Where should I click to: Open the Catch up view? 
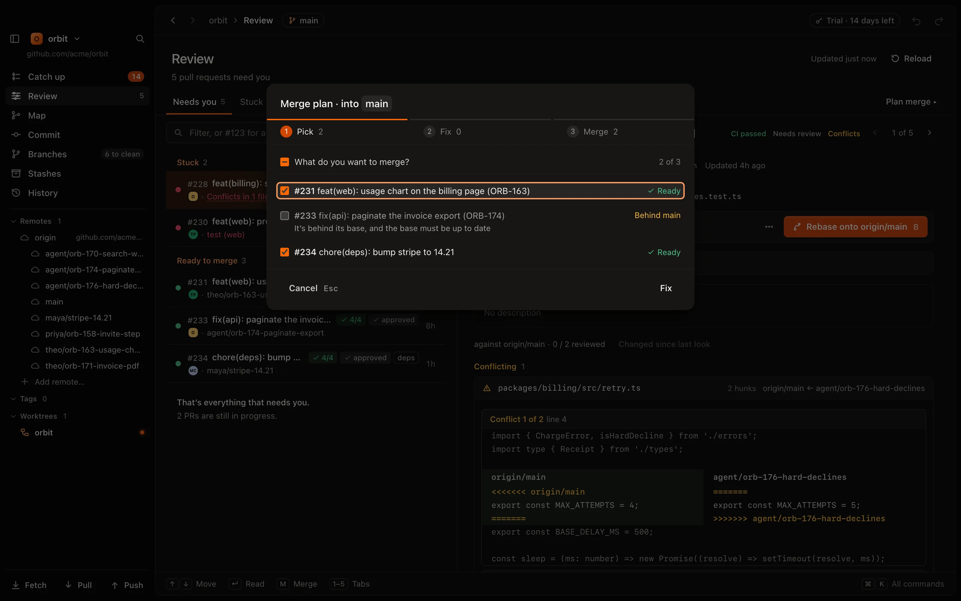coord(77,76)
